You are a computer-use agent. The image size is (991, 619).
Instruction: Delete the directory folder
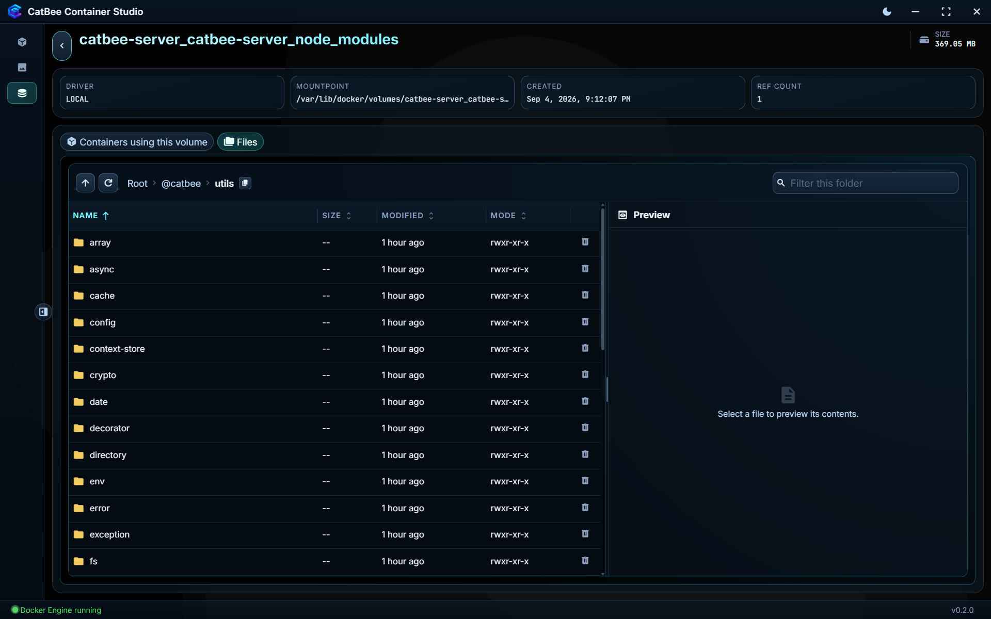pyautogui.click(x=585, y=454)
